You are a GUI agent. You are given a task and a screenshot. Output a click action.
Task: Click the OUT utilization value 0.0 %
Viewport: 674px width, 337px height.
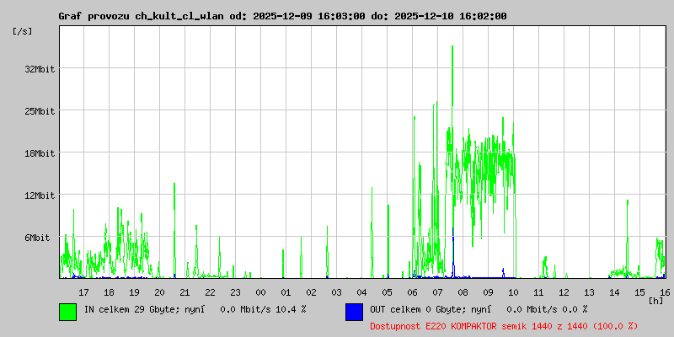point(575,309)
